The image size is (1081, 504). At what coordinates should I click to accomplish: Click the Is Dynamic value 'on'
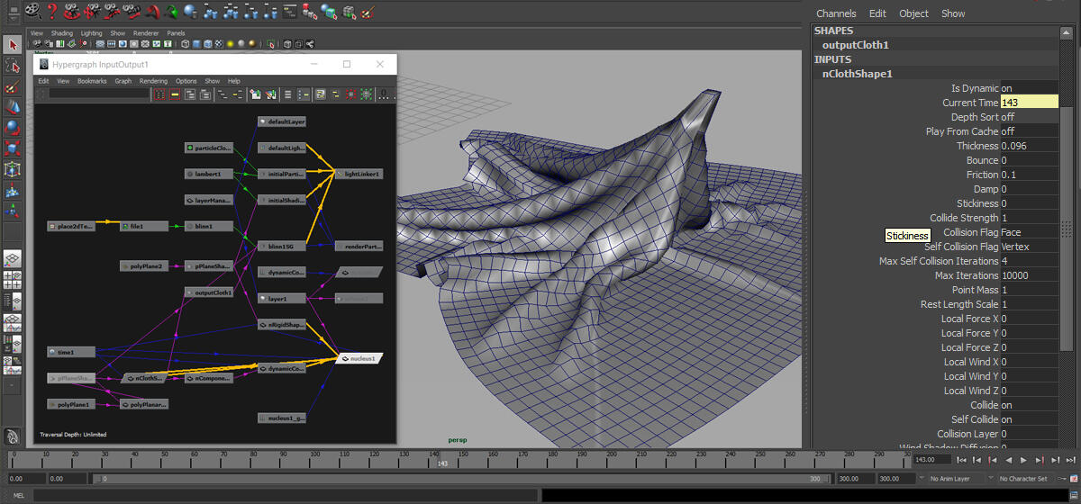tap(1030, 88)
